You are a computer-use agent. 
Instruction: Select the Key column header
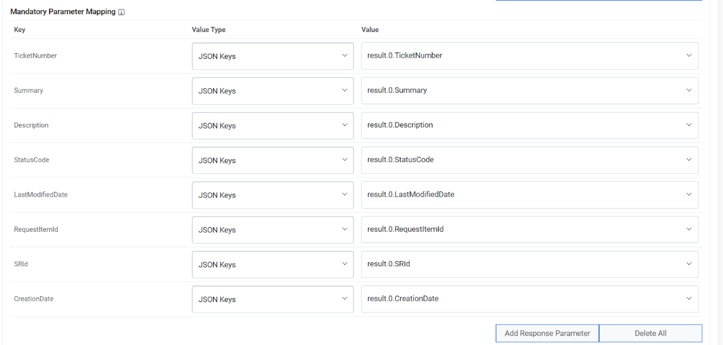coord(18,29)
